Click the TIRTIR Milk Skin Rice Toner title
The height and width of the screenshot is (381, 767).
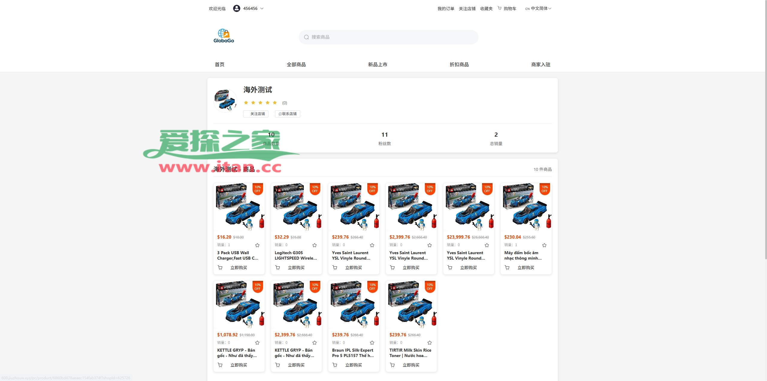tap(410, 353)
